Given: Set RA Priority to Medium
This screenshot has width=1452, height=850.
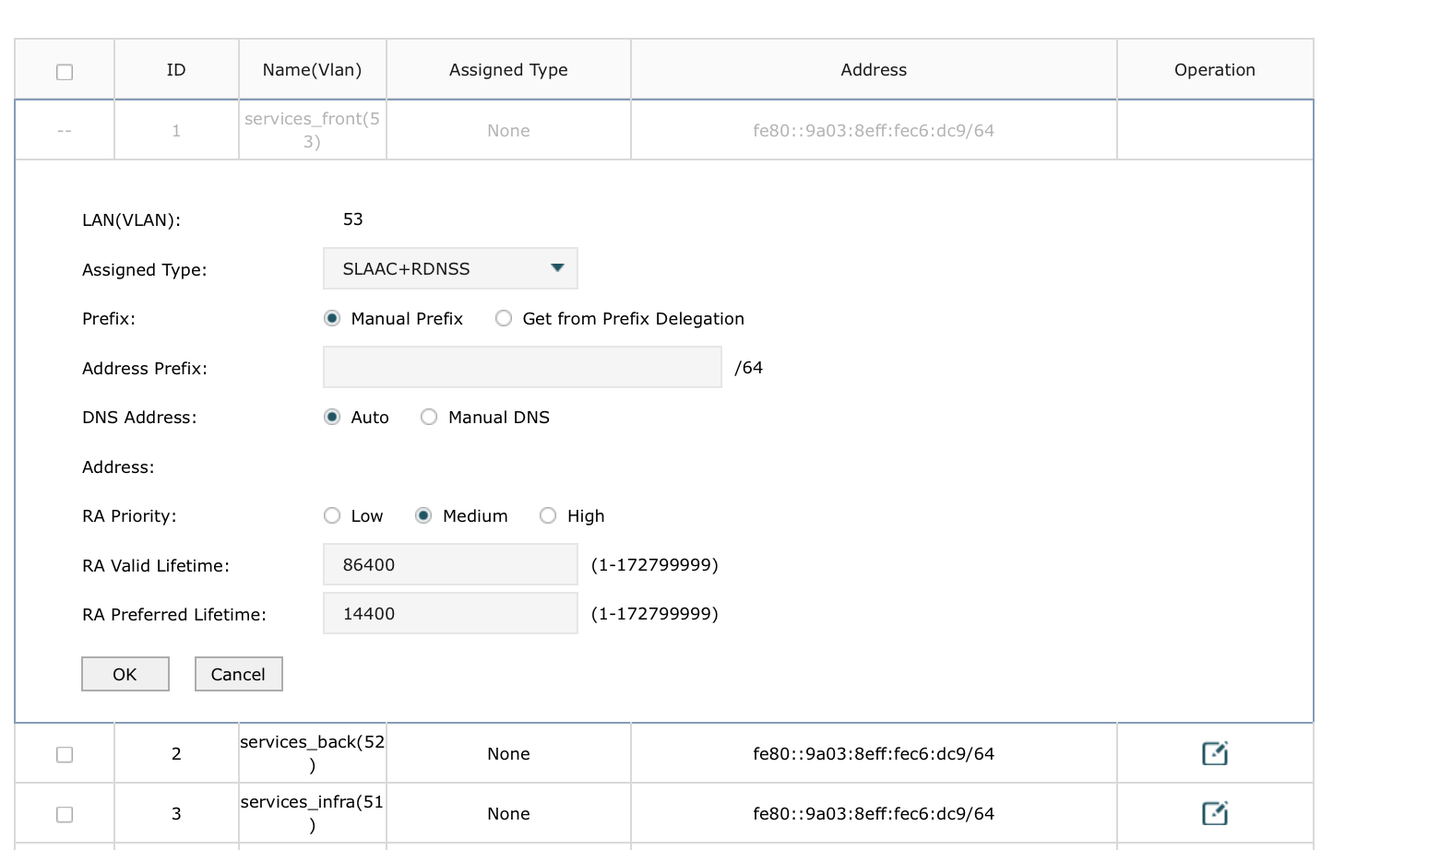Looking at the screenshot, I should [423, 515].
